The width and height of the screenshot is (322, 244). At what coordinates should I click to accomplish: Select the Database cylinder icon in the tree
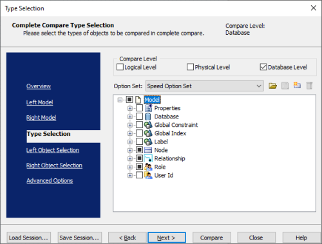click(x=147, y=117)
